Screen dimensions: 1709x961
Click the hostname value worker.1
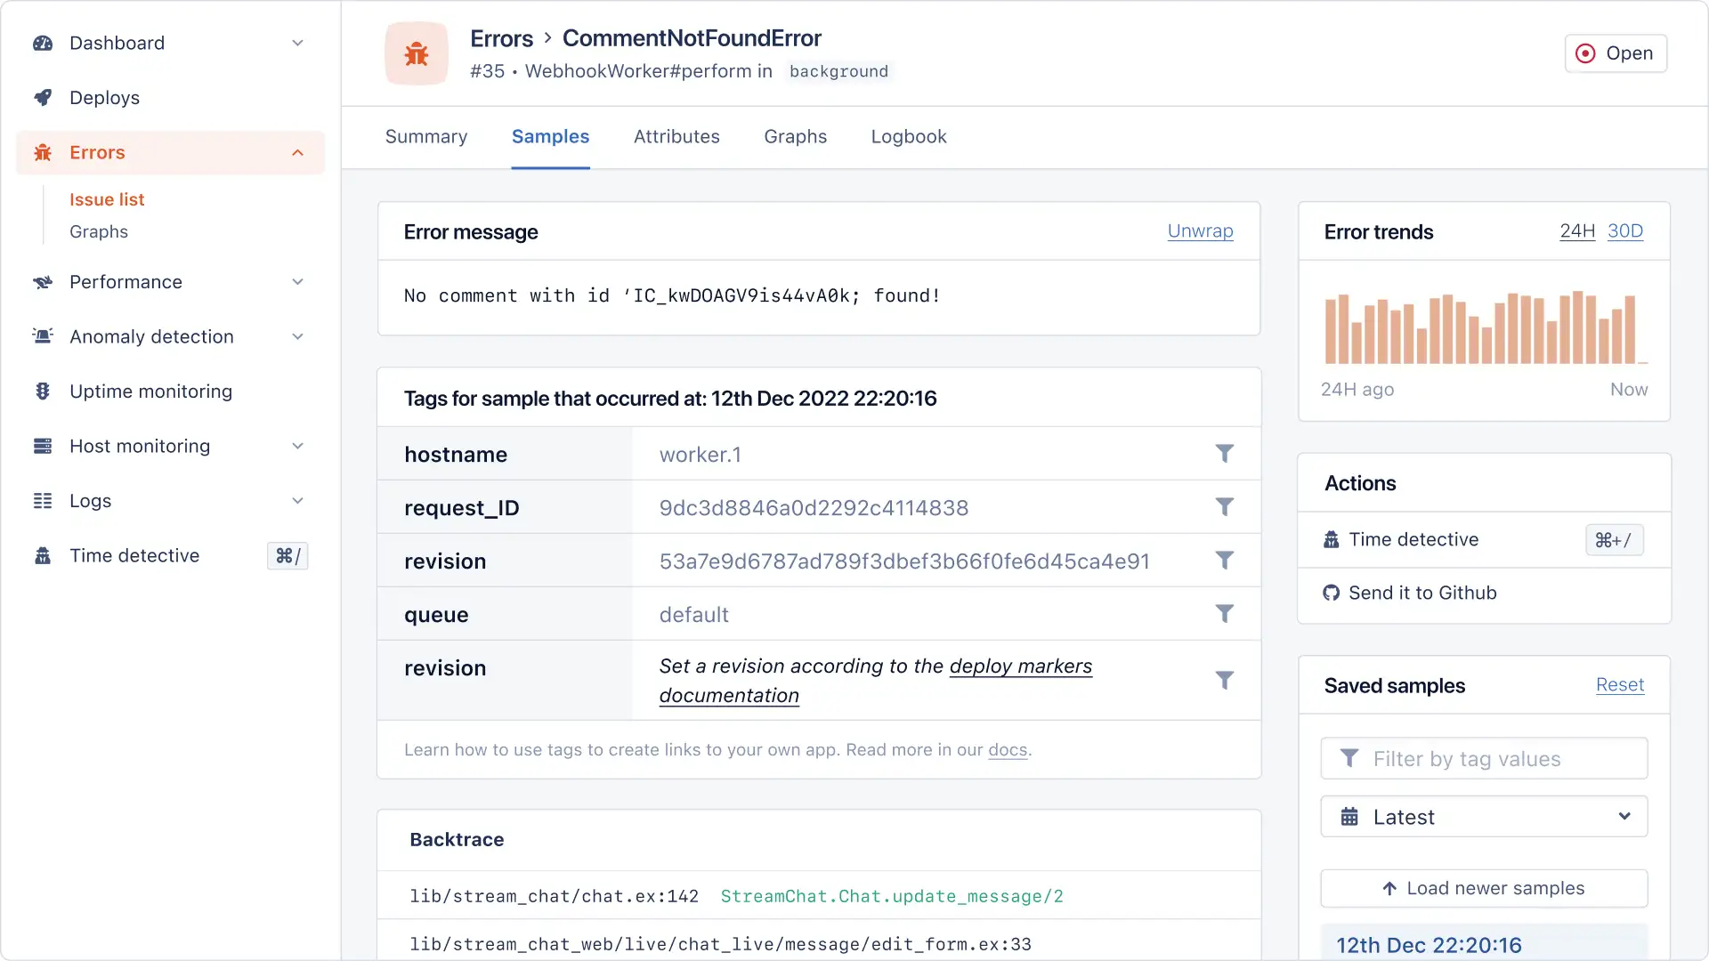(700, 455)
